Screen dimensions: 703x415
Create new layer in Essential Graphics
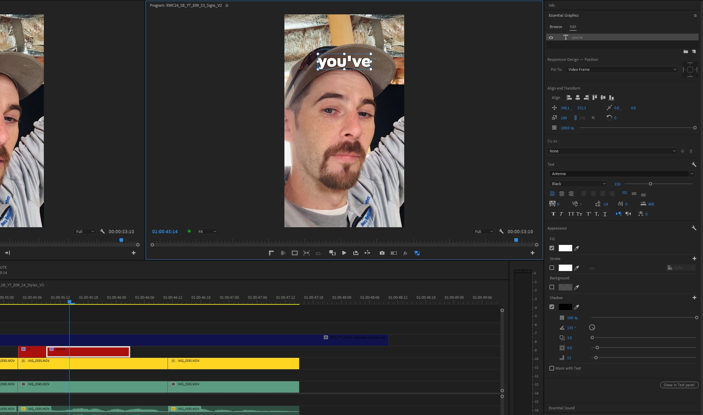(694, 51)
